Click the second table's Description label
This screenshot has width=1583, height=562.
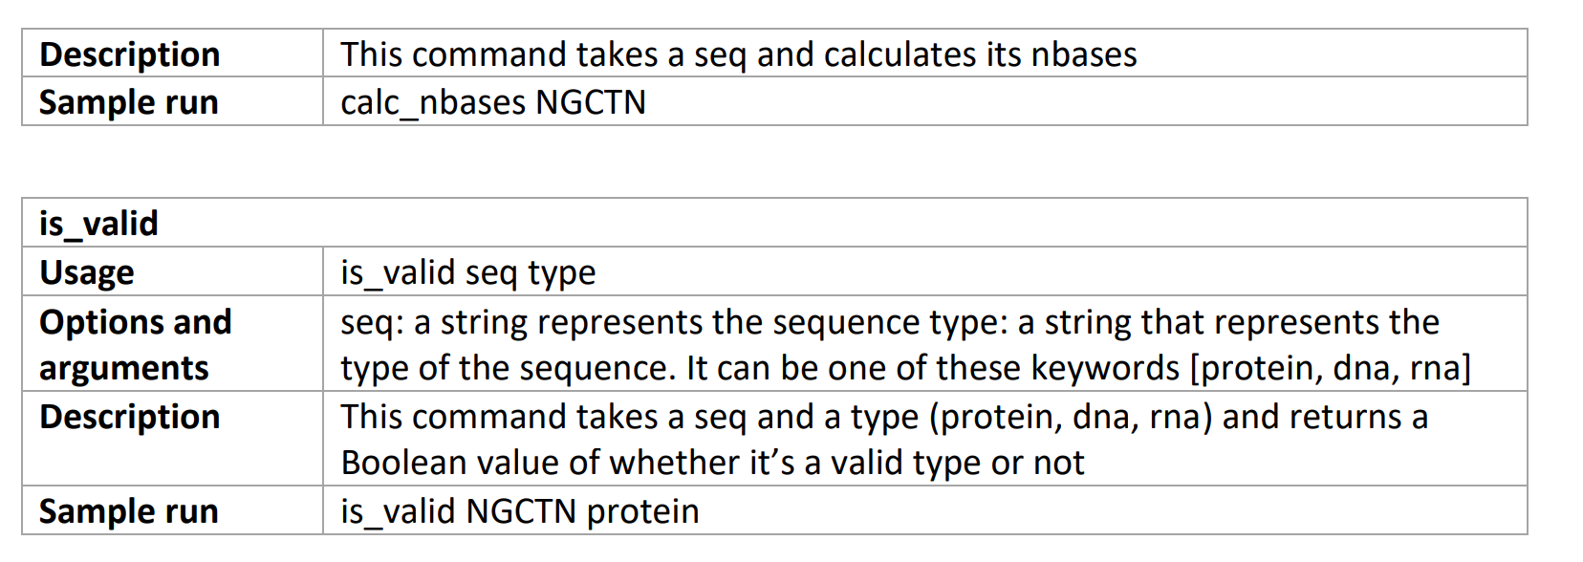tap(130, 417)
